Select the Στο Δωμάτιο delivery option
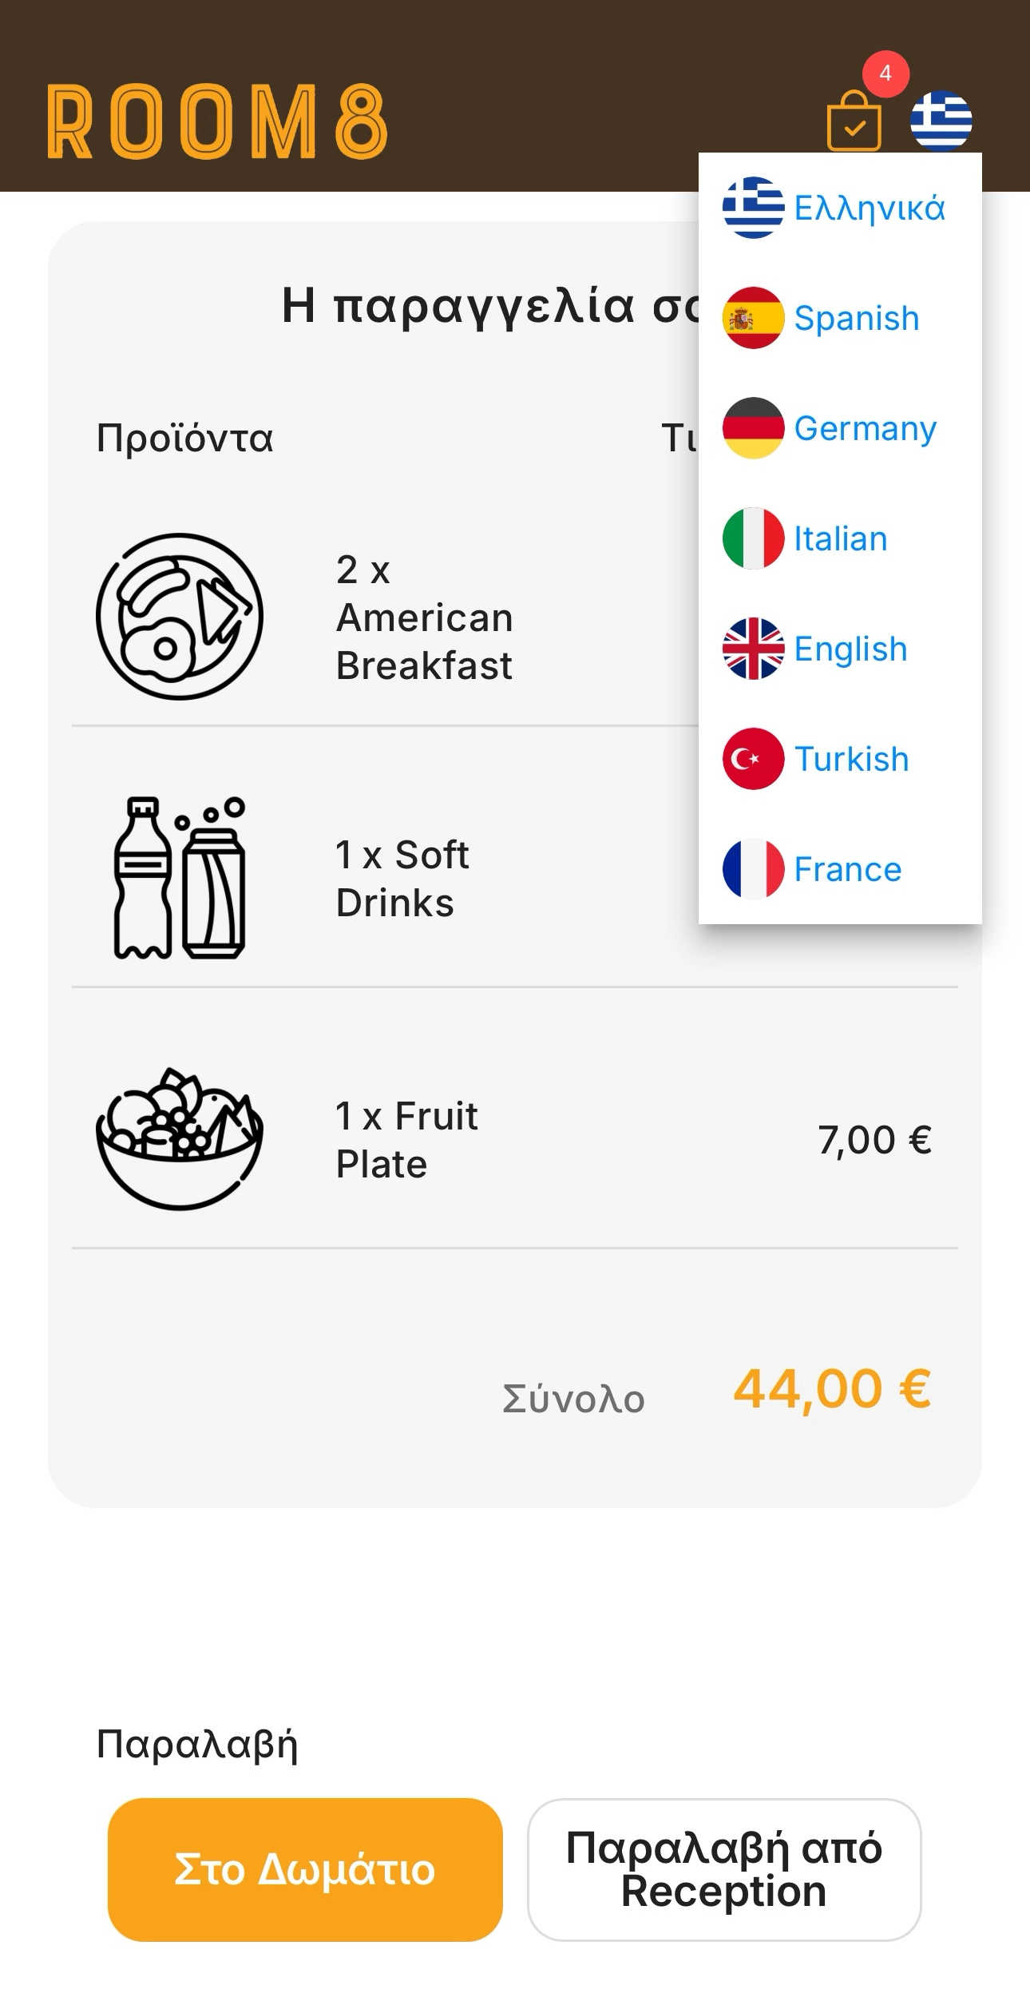1030x2013 pixels. pos(305,1870)
